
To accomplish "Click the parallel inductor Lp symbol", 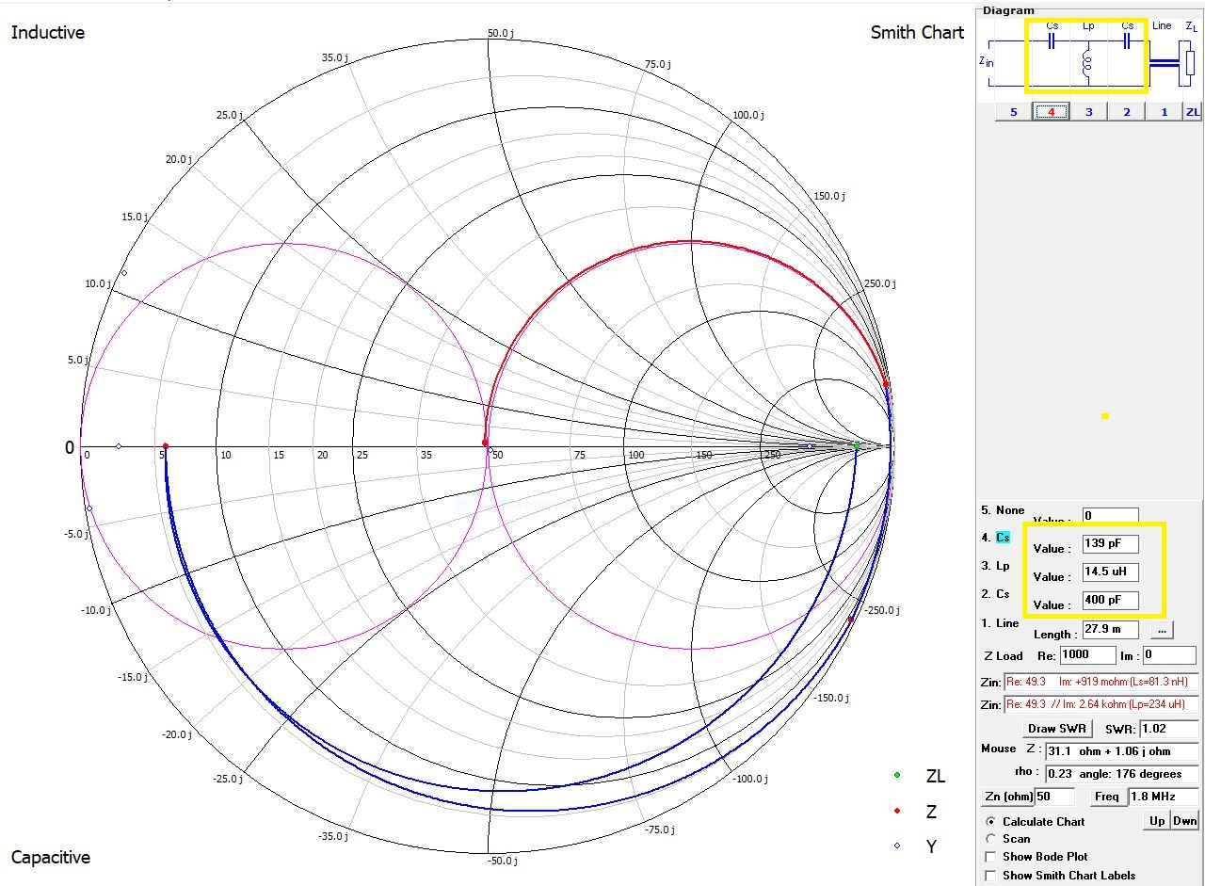I will click(1088, 65).
